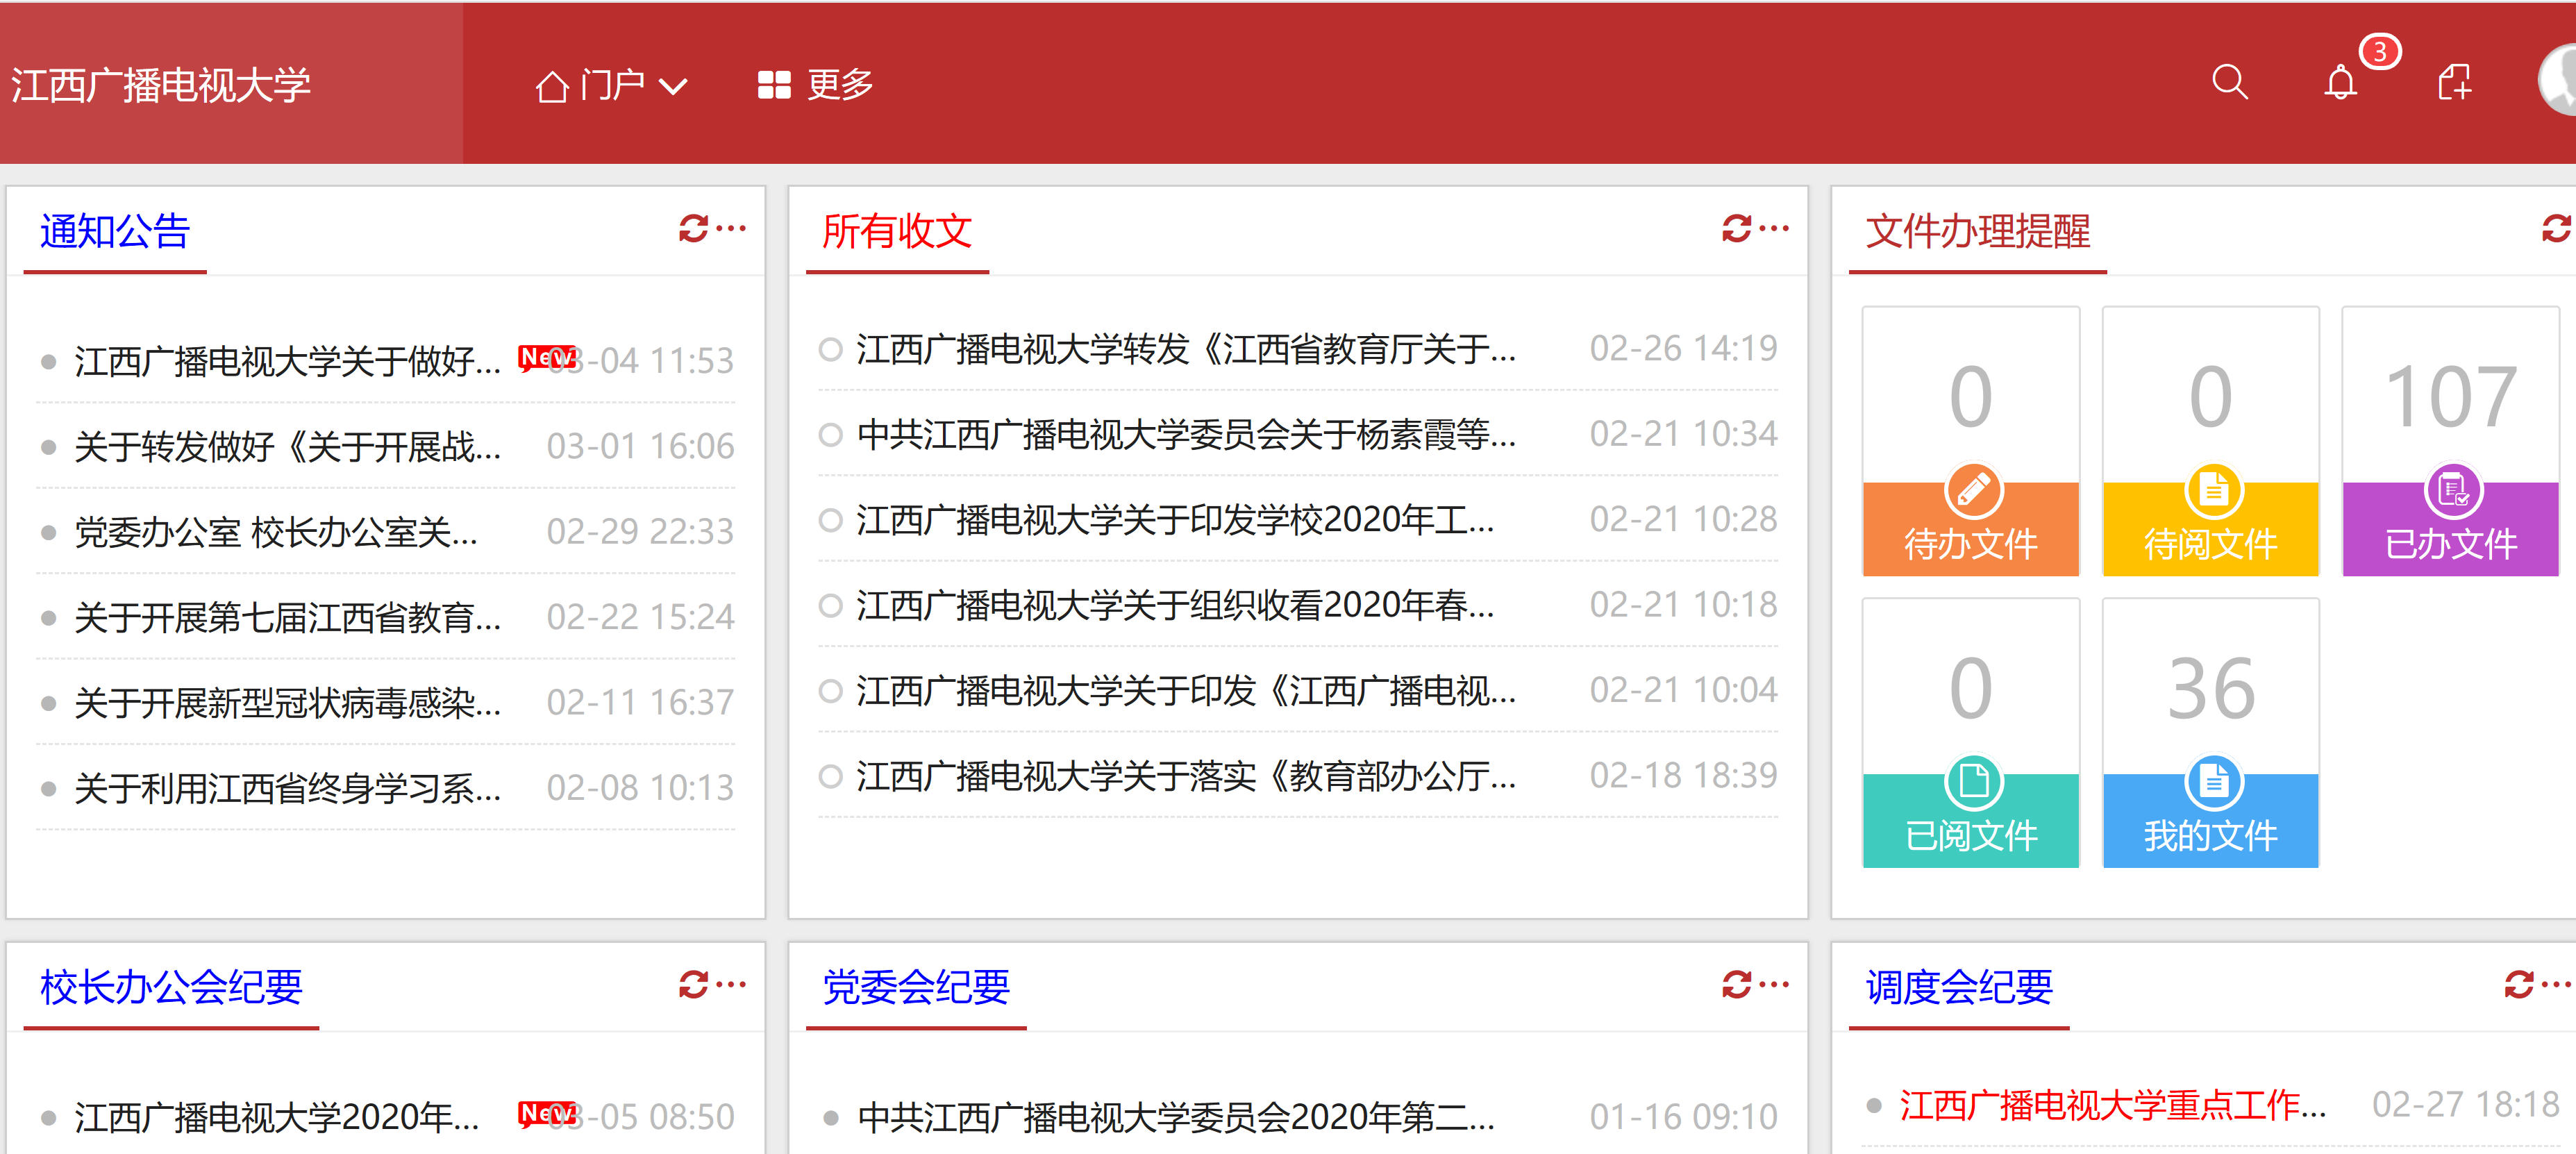
Task: Select the 党委会纪要 tab heading
Action: [916, 987]
